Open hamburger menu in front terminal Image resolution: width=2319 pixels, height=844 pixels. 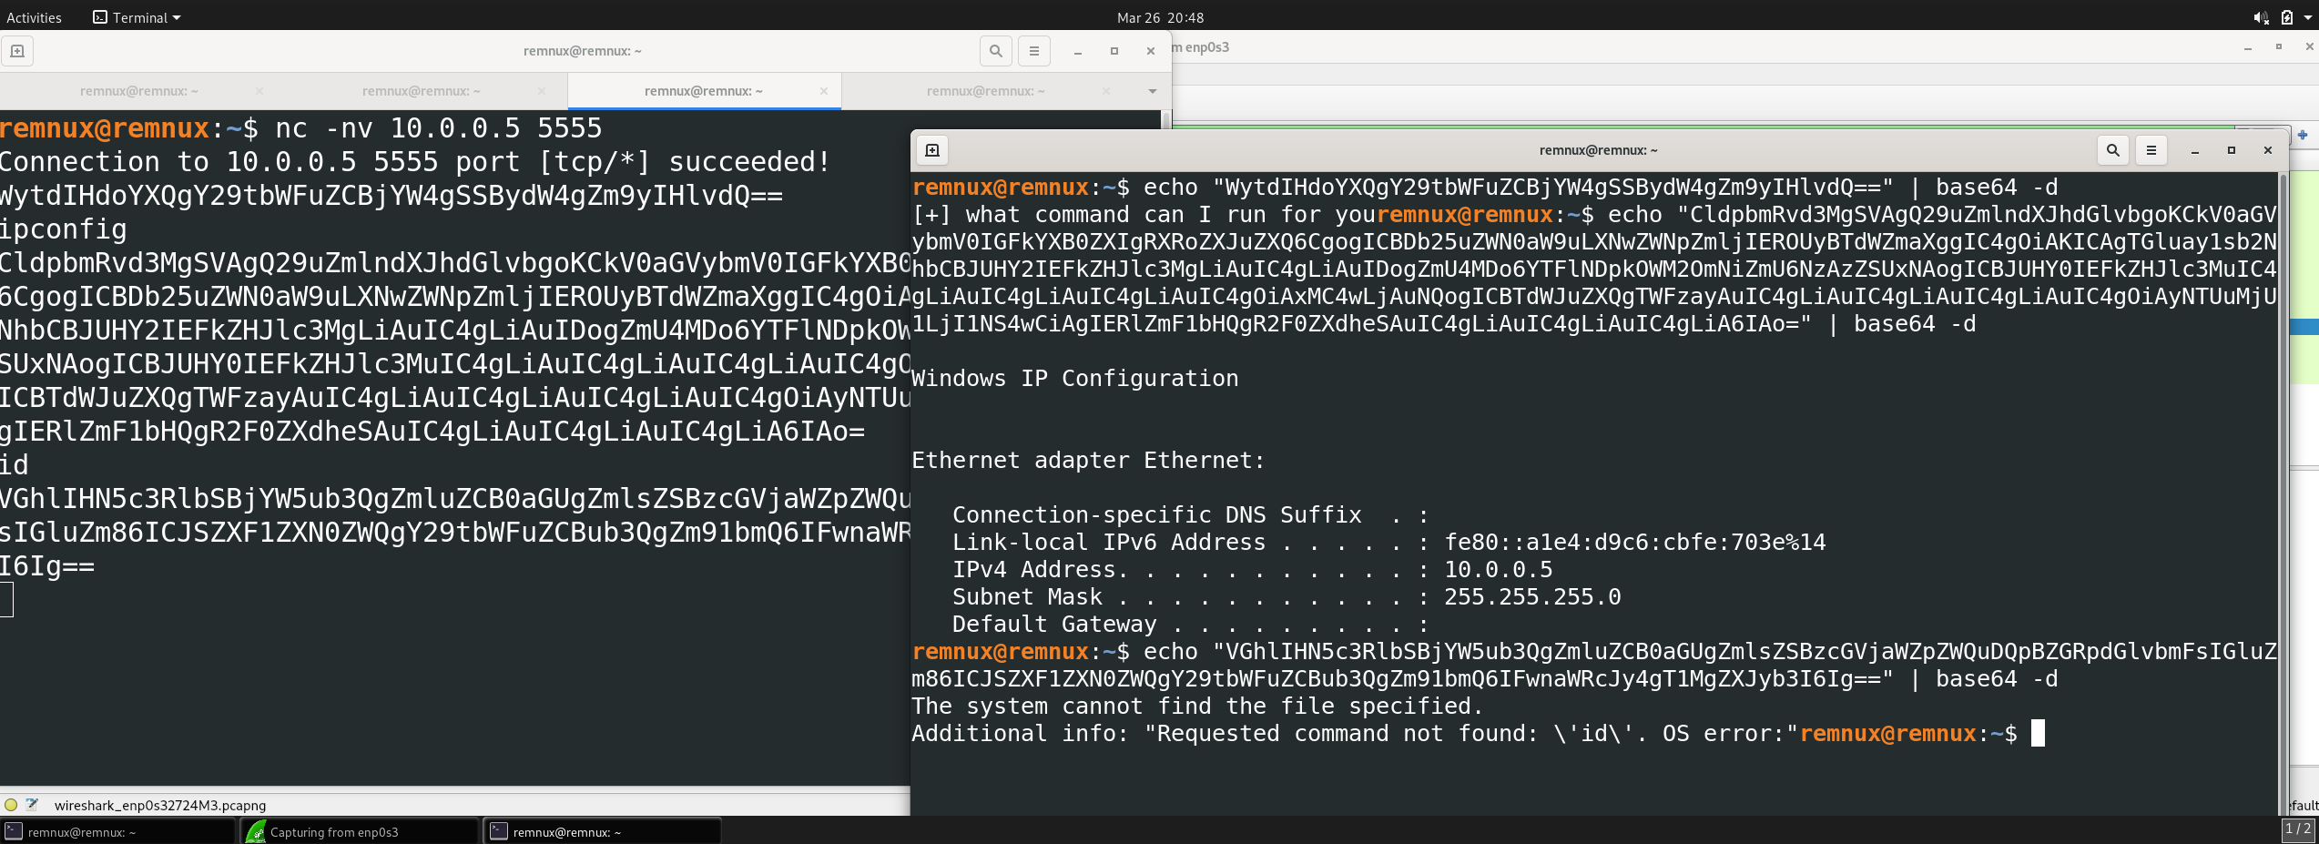(2151, 150)
